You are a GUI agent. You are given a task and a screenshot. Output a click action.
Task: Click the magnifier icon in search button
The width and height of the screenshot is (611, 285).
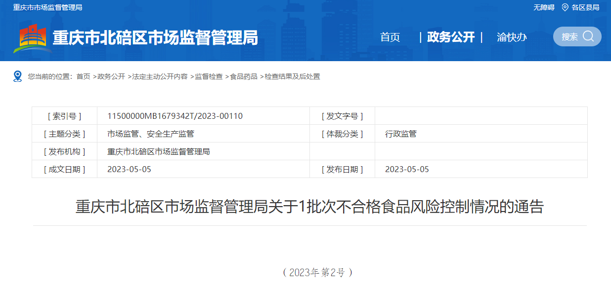pyautogui.click(x=588, y=36)
